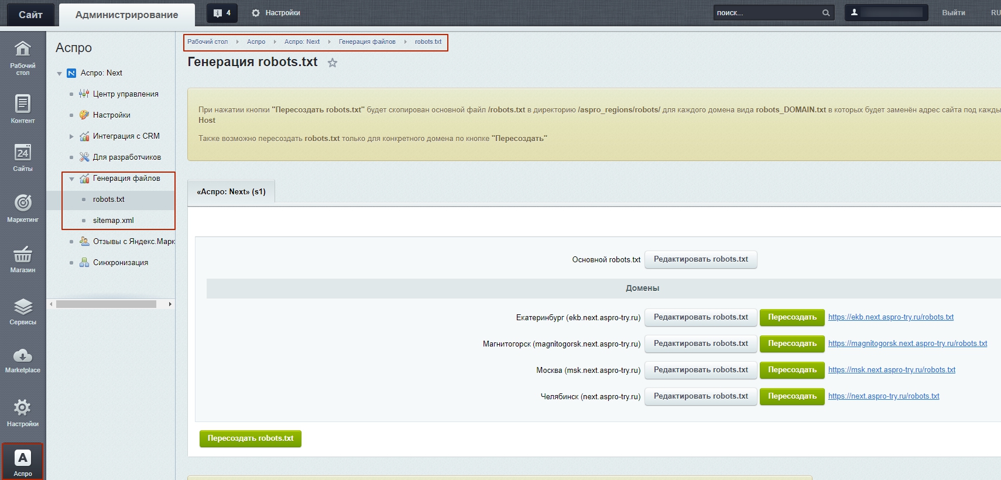Open the ekb.next.aspro-try.ru robots.txt link
1001x480 pixels.
tap(891, 317)
